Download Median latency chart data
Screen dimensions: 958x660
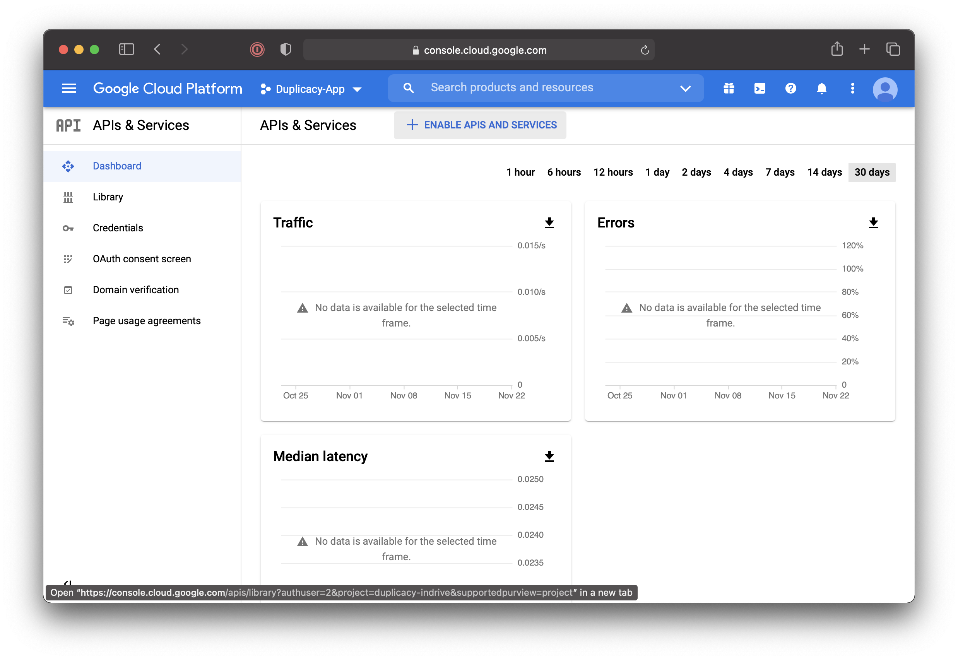click(x=549, y=457)
